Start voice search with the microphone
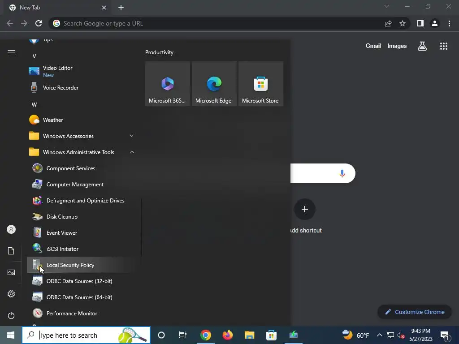The height and width of the screenshot is (344, 459). (x=342, y=173)
